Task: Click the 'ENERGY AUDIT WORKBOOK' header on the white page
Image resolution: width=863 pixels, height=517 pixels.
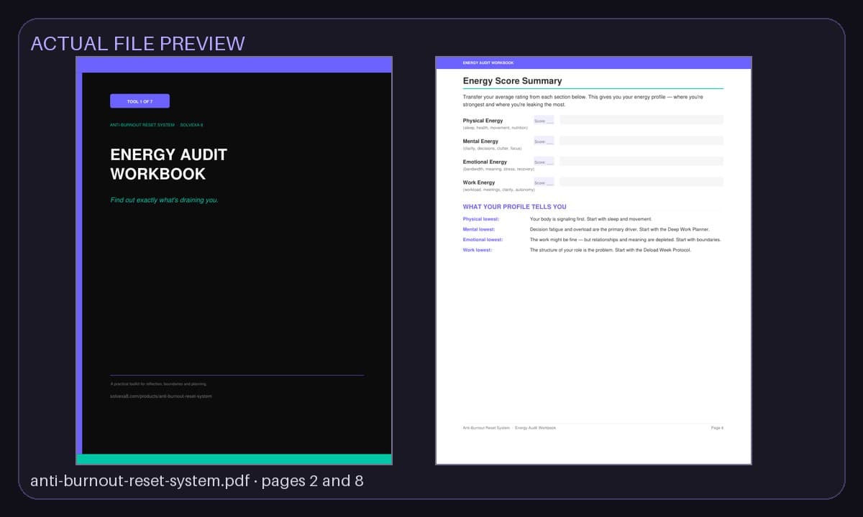Action: (488, 63)
